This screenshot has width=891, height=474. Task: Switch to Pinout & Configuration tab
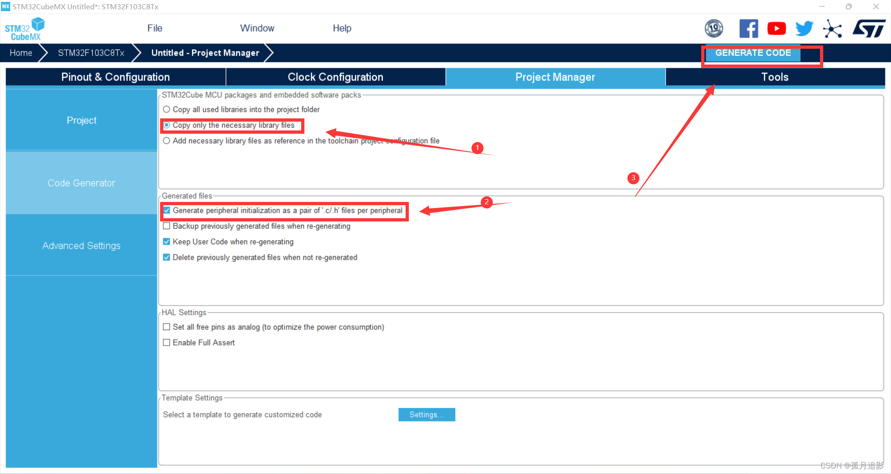click(x=116, y=77)
